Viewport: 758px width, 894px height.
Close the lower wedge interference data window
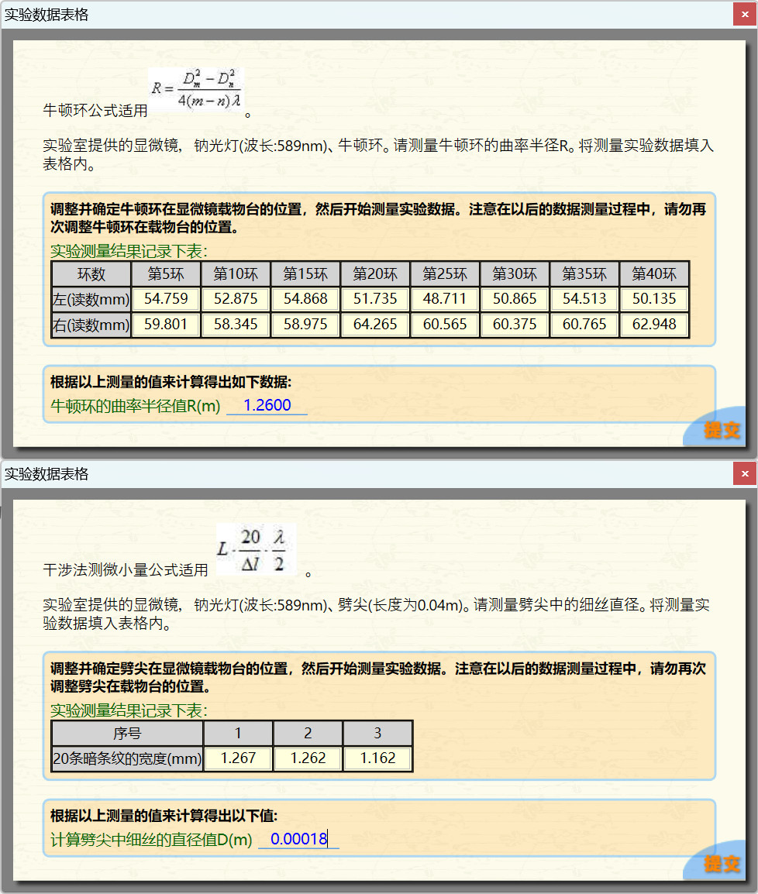(744, 474)
